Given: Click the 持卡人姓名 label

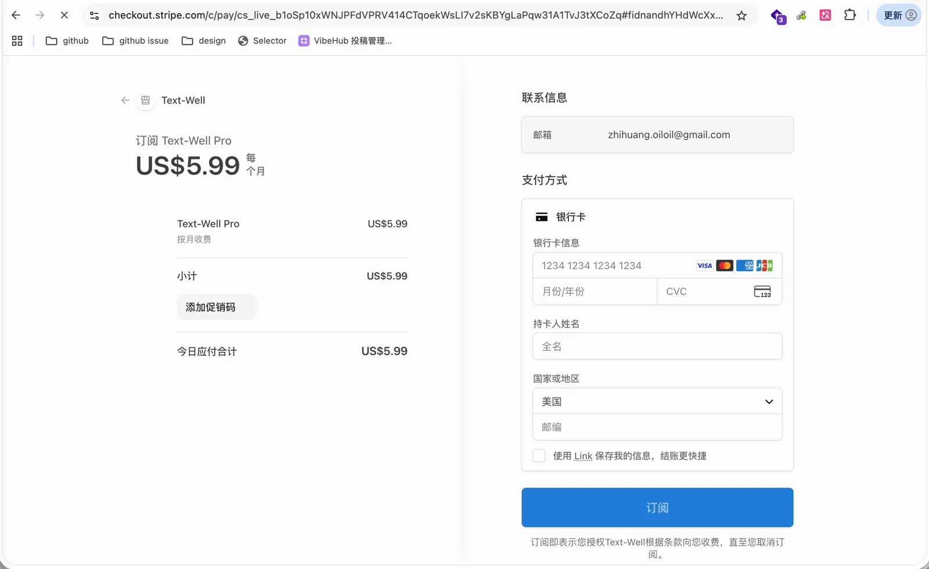Looking at the screenshot, I should (x=556, y=324).
